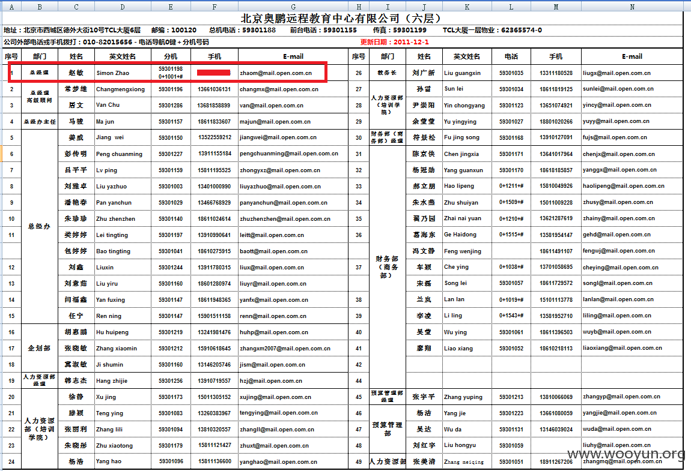Click phone cell 0+1509+#
Viewport: 691px width, 471px height.
511,202
